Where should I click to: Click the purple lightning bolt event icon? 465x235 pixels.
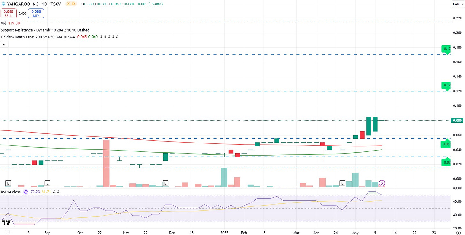pyautogui.click(x=381, y=183)
